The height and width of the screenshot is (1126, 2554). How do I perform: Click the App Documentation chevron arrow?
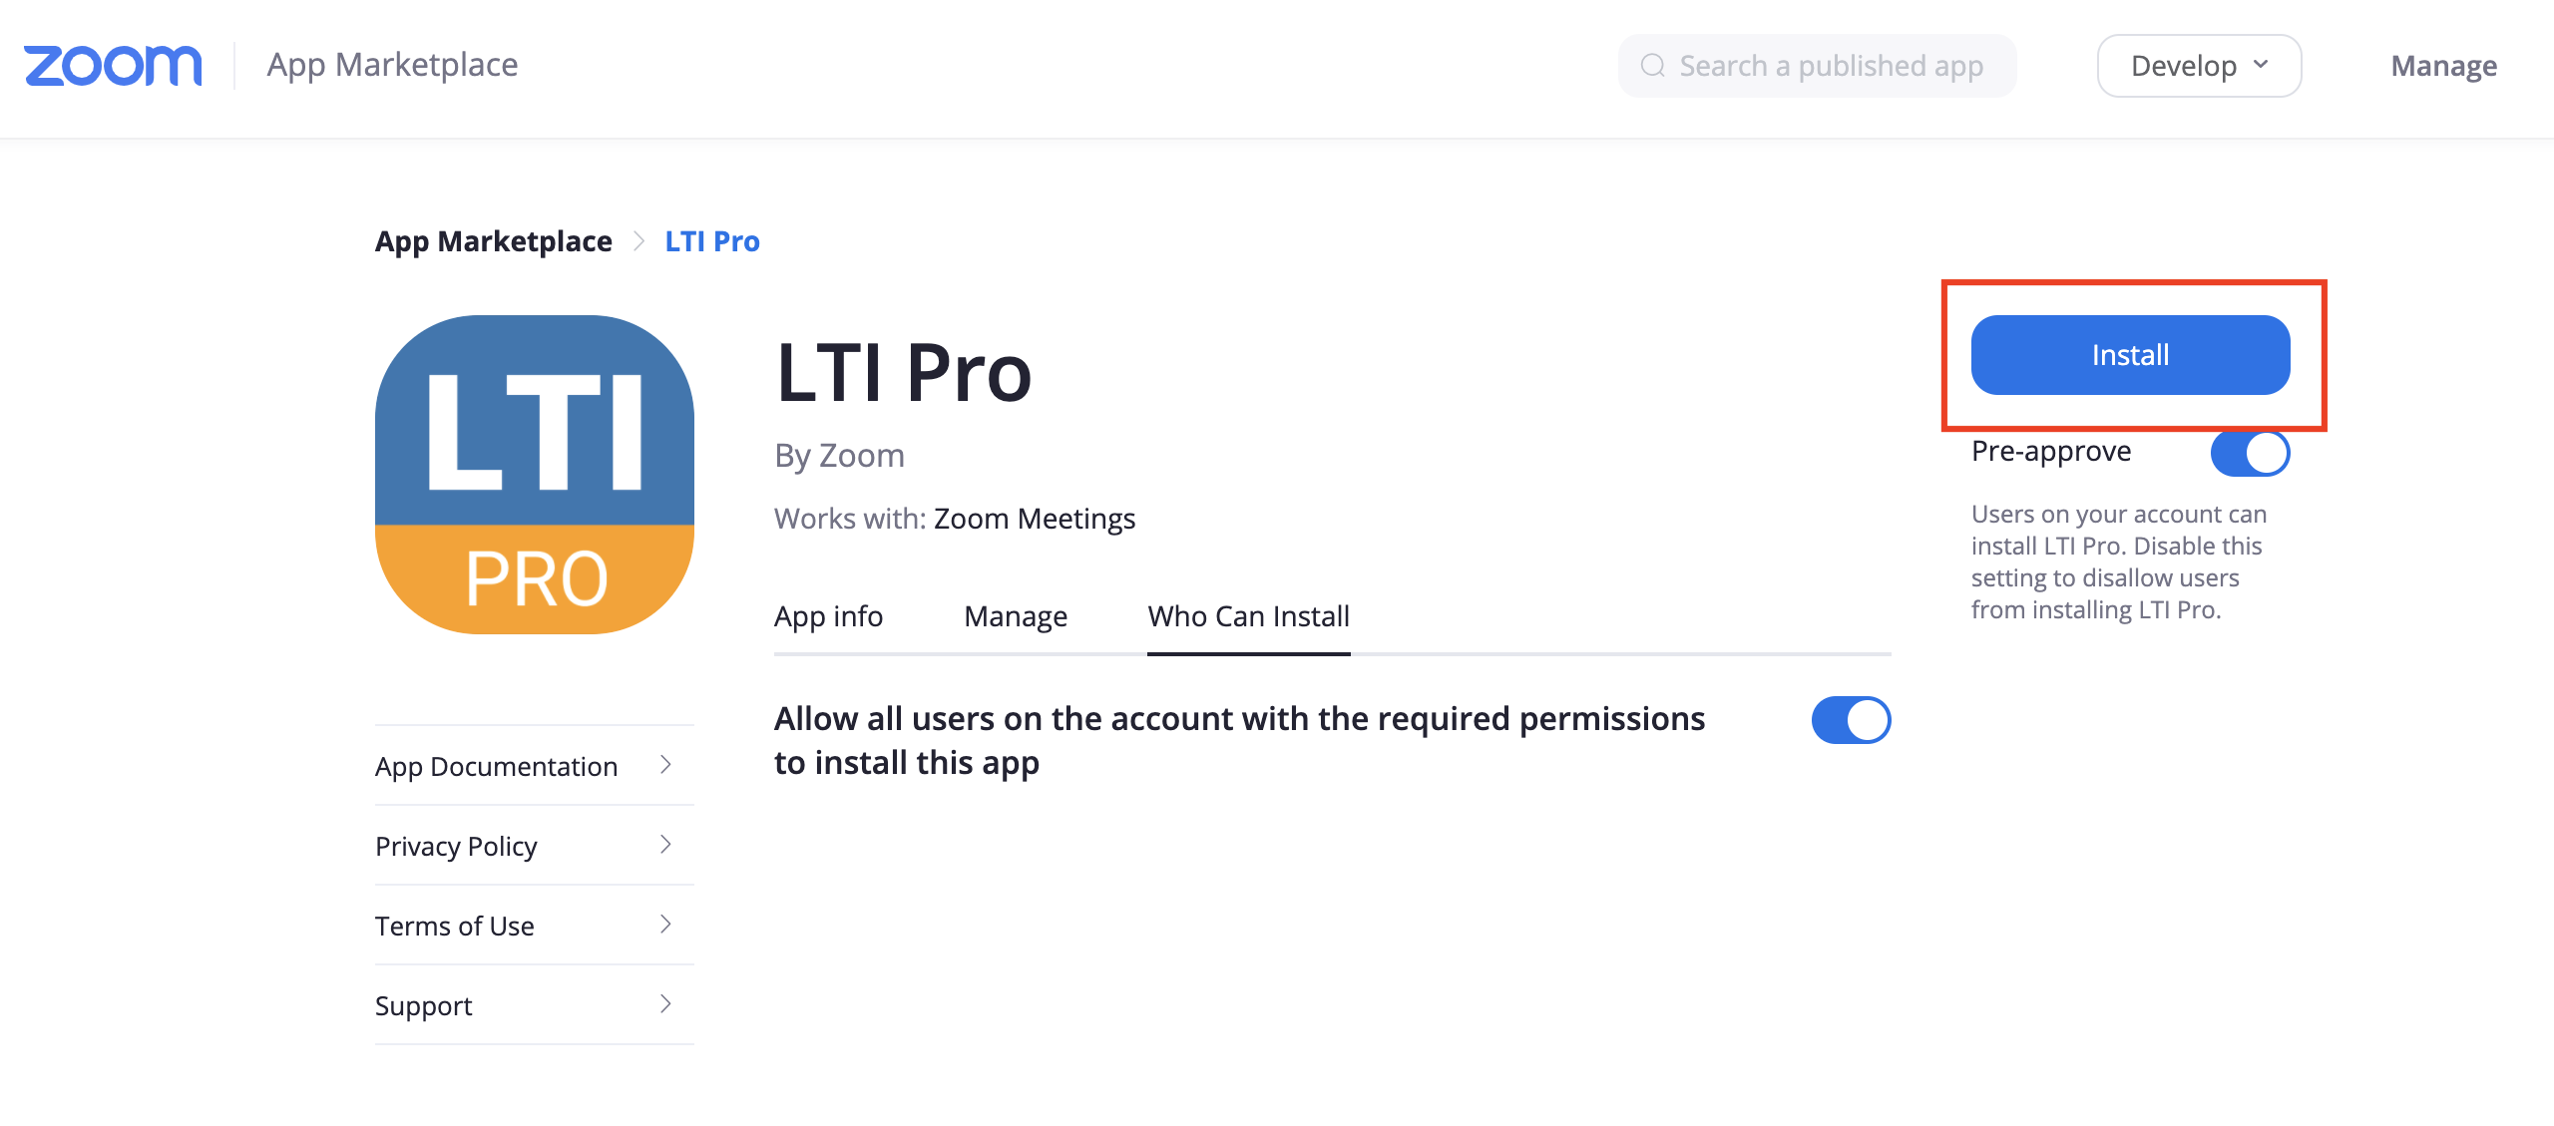pos(665,765)
